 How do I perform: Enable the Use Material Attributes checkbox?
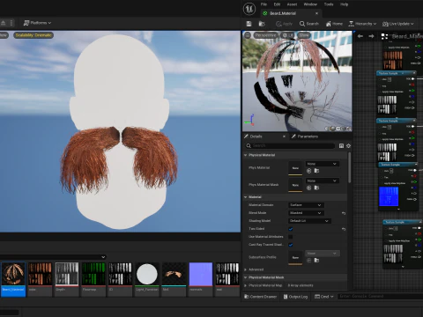coord(291,237)
